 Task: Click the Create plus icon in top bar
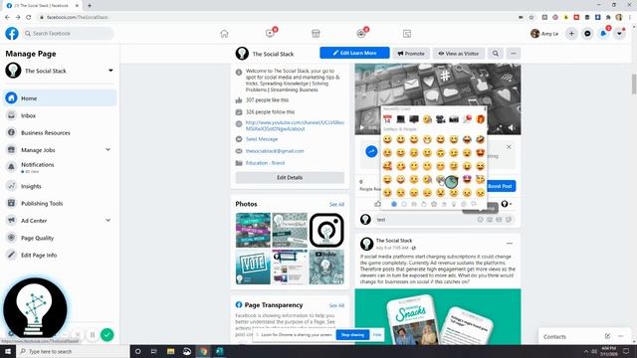[571, 33]
